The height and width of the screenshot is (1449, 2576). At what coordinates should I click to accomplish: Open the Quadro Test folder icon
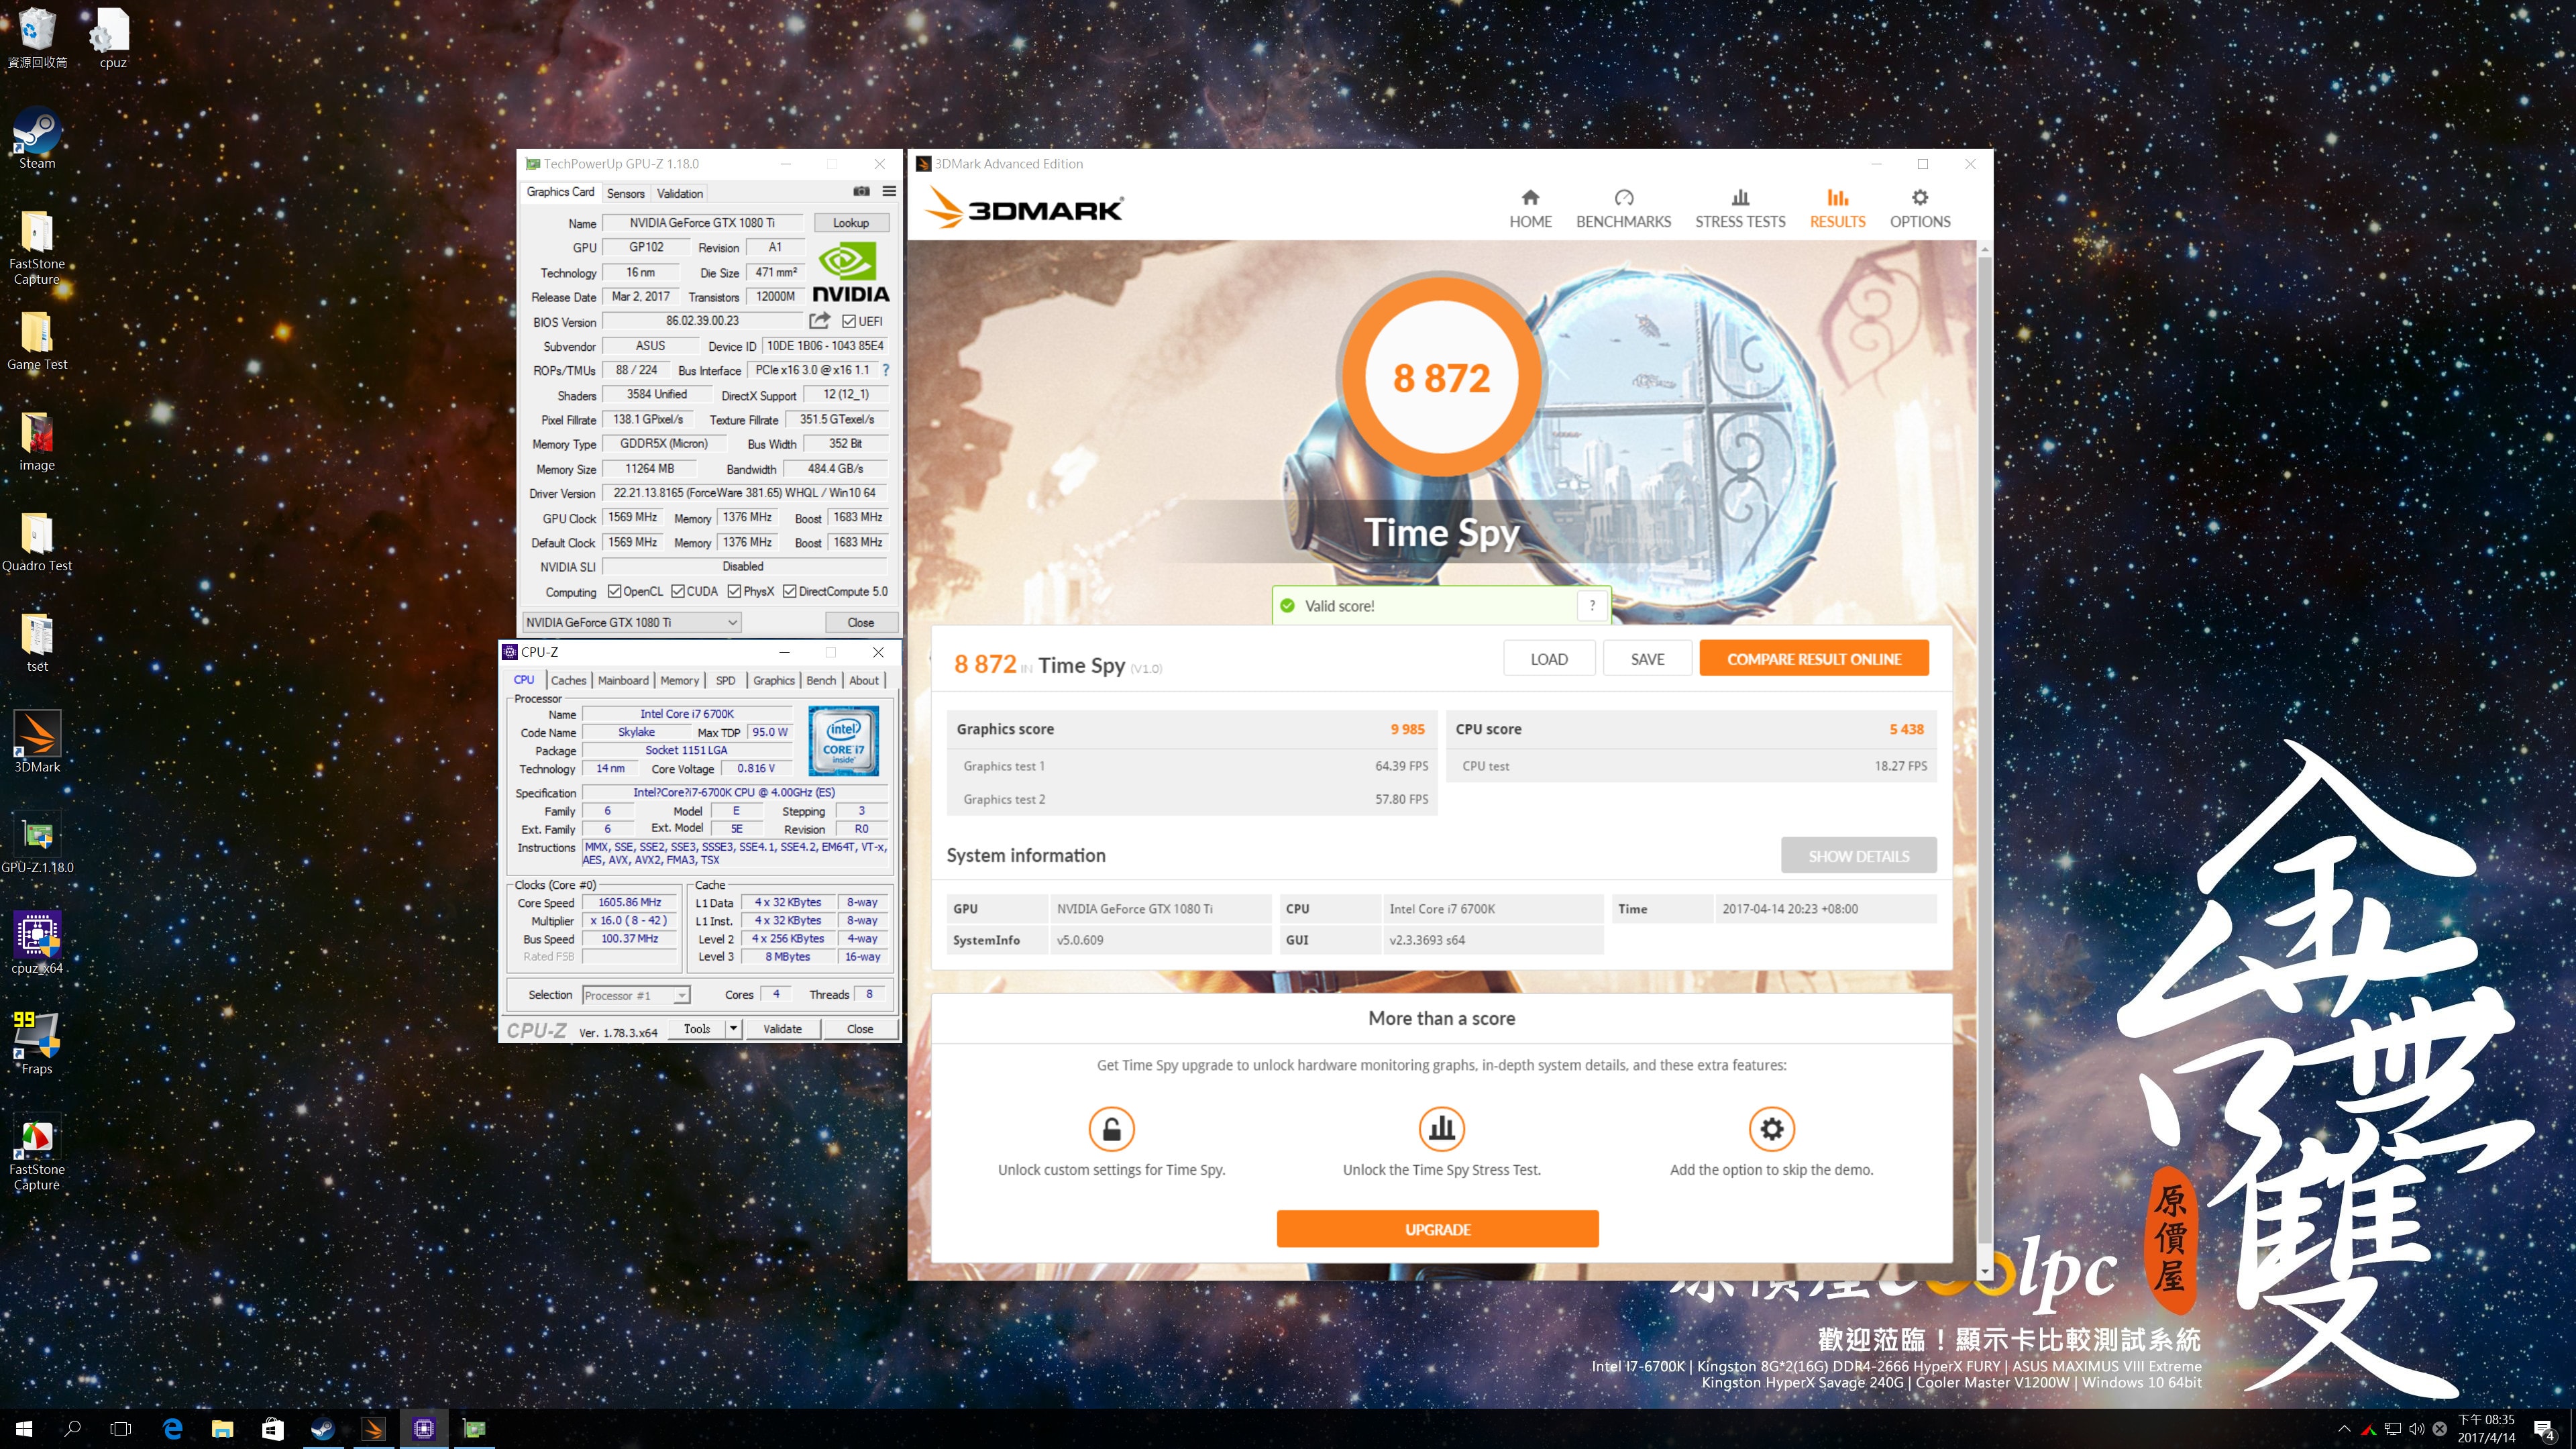pyautogui.click(x=37, y=541)
